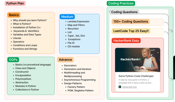The height and width of the screenshot is (102, 175).
Task: Select 'What is Python?' list item
Action: tap(22, 24)
